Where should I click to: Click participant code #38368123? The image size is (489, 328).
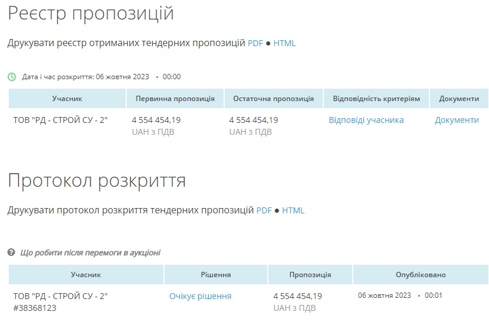point(35,308)
